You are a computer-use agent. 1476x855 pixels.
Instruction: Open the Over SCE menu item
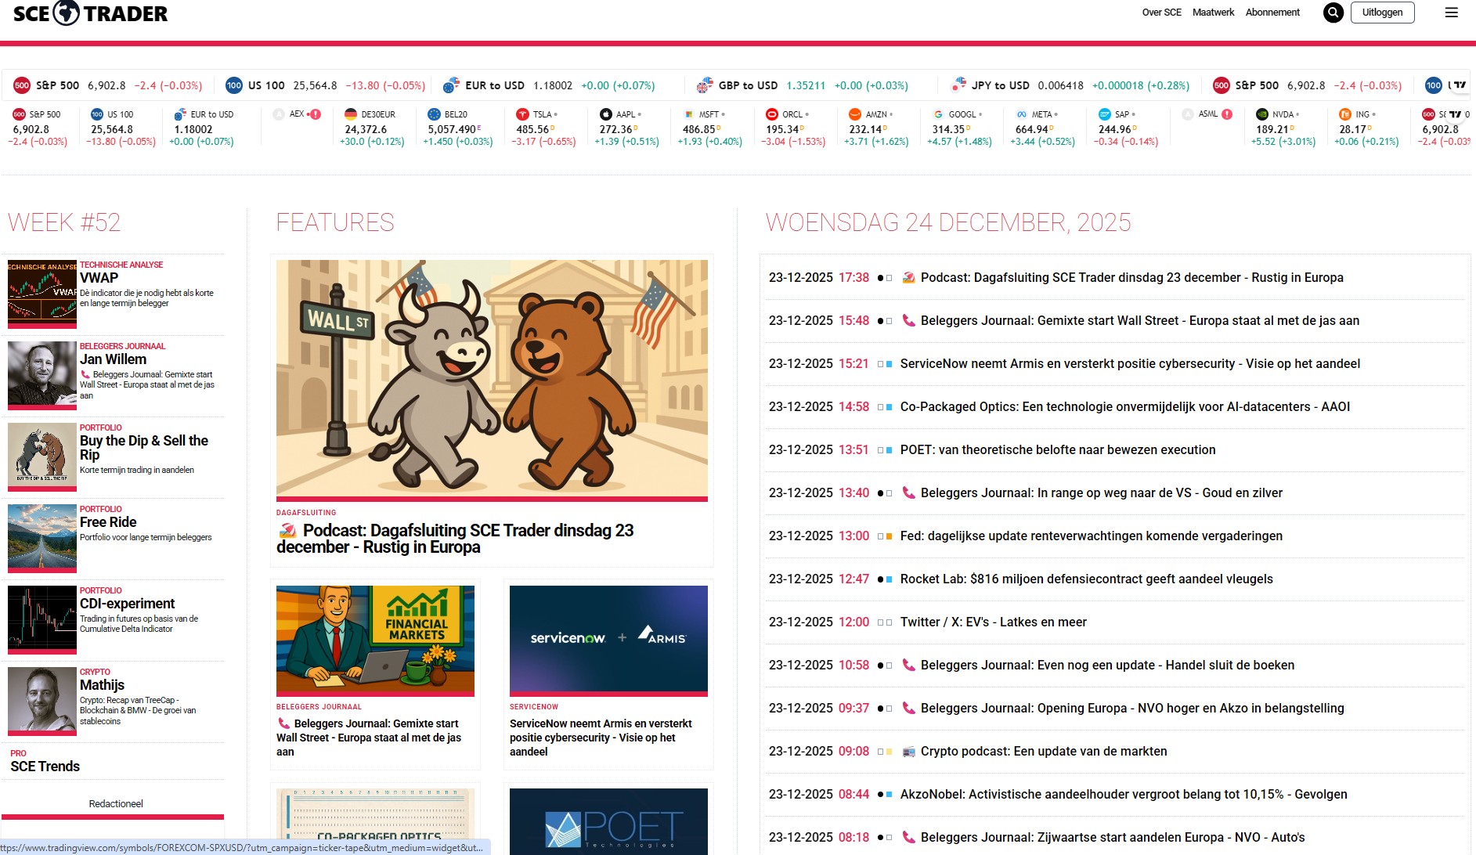pos(1161,13)
